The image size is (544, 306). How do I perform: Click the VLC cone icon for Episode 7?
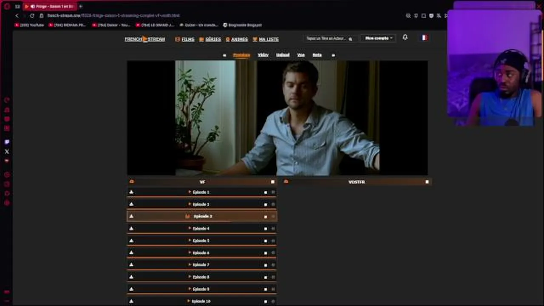[x=131, y=264]
